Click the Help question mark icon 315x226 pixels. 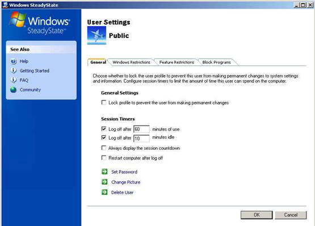tap(14, 61)
